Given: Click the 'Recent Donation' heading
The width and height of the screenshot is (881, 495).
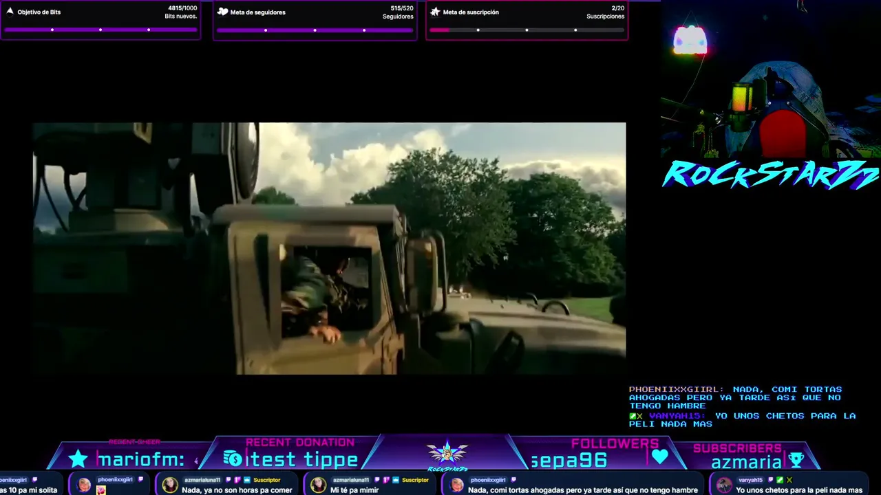Looking at the screenshot, I should point(300,443).
